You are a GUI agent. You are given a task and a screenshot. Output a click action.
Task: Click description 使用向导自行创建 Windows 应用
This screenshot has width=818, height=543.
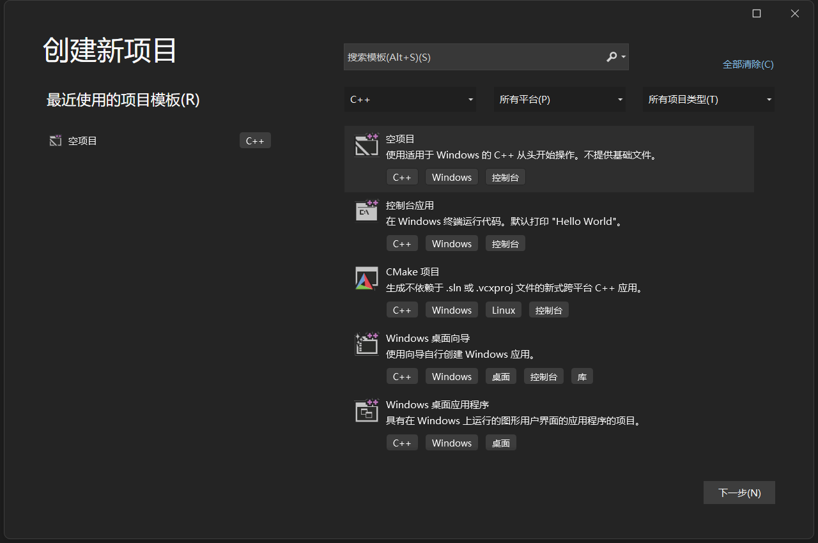(461, 355)
